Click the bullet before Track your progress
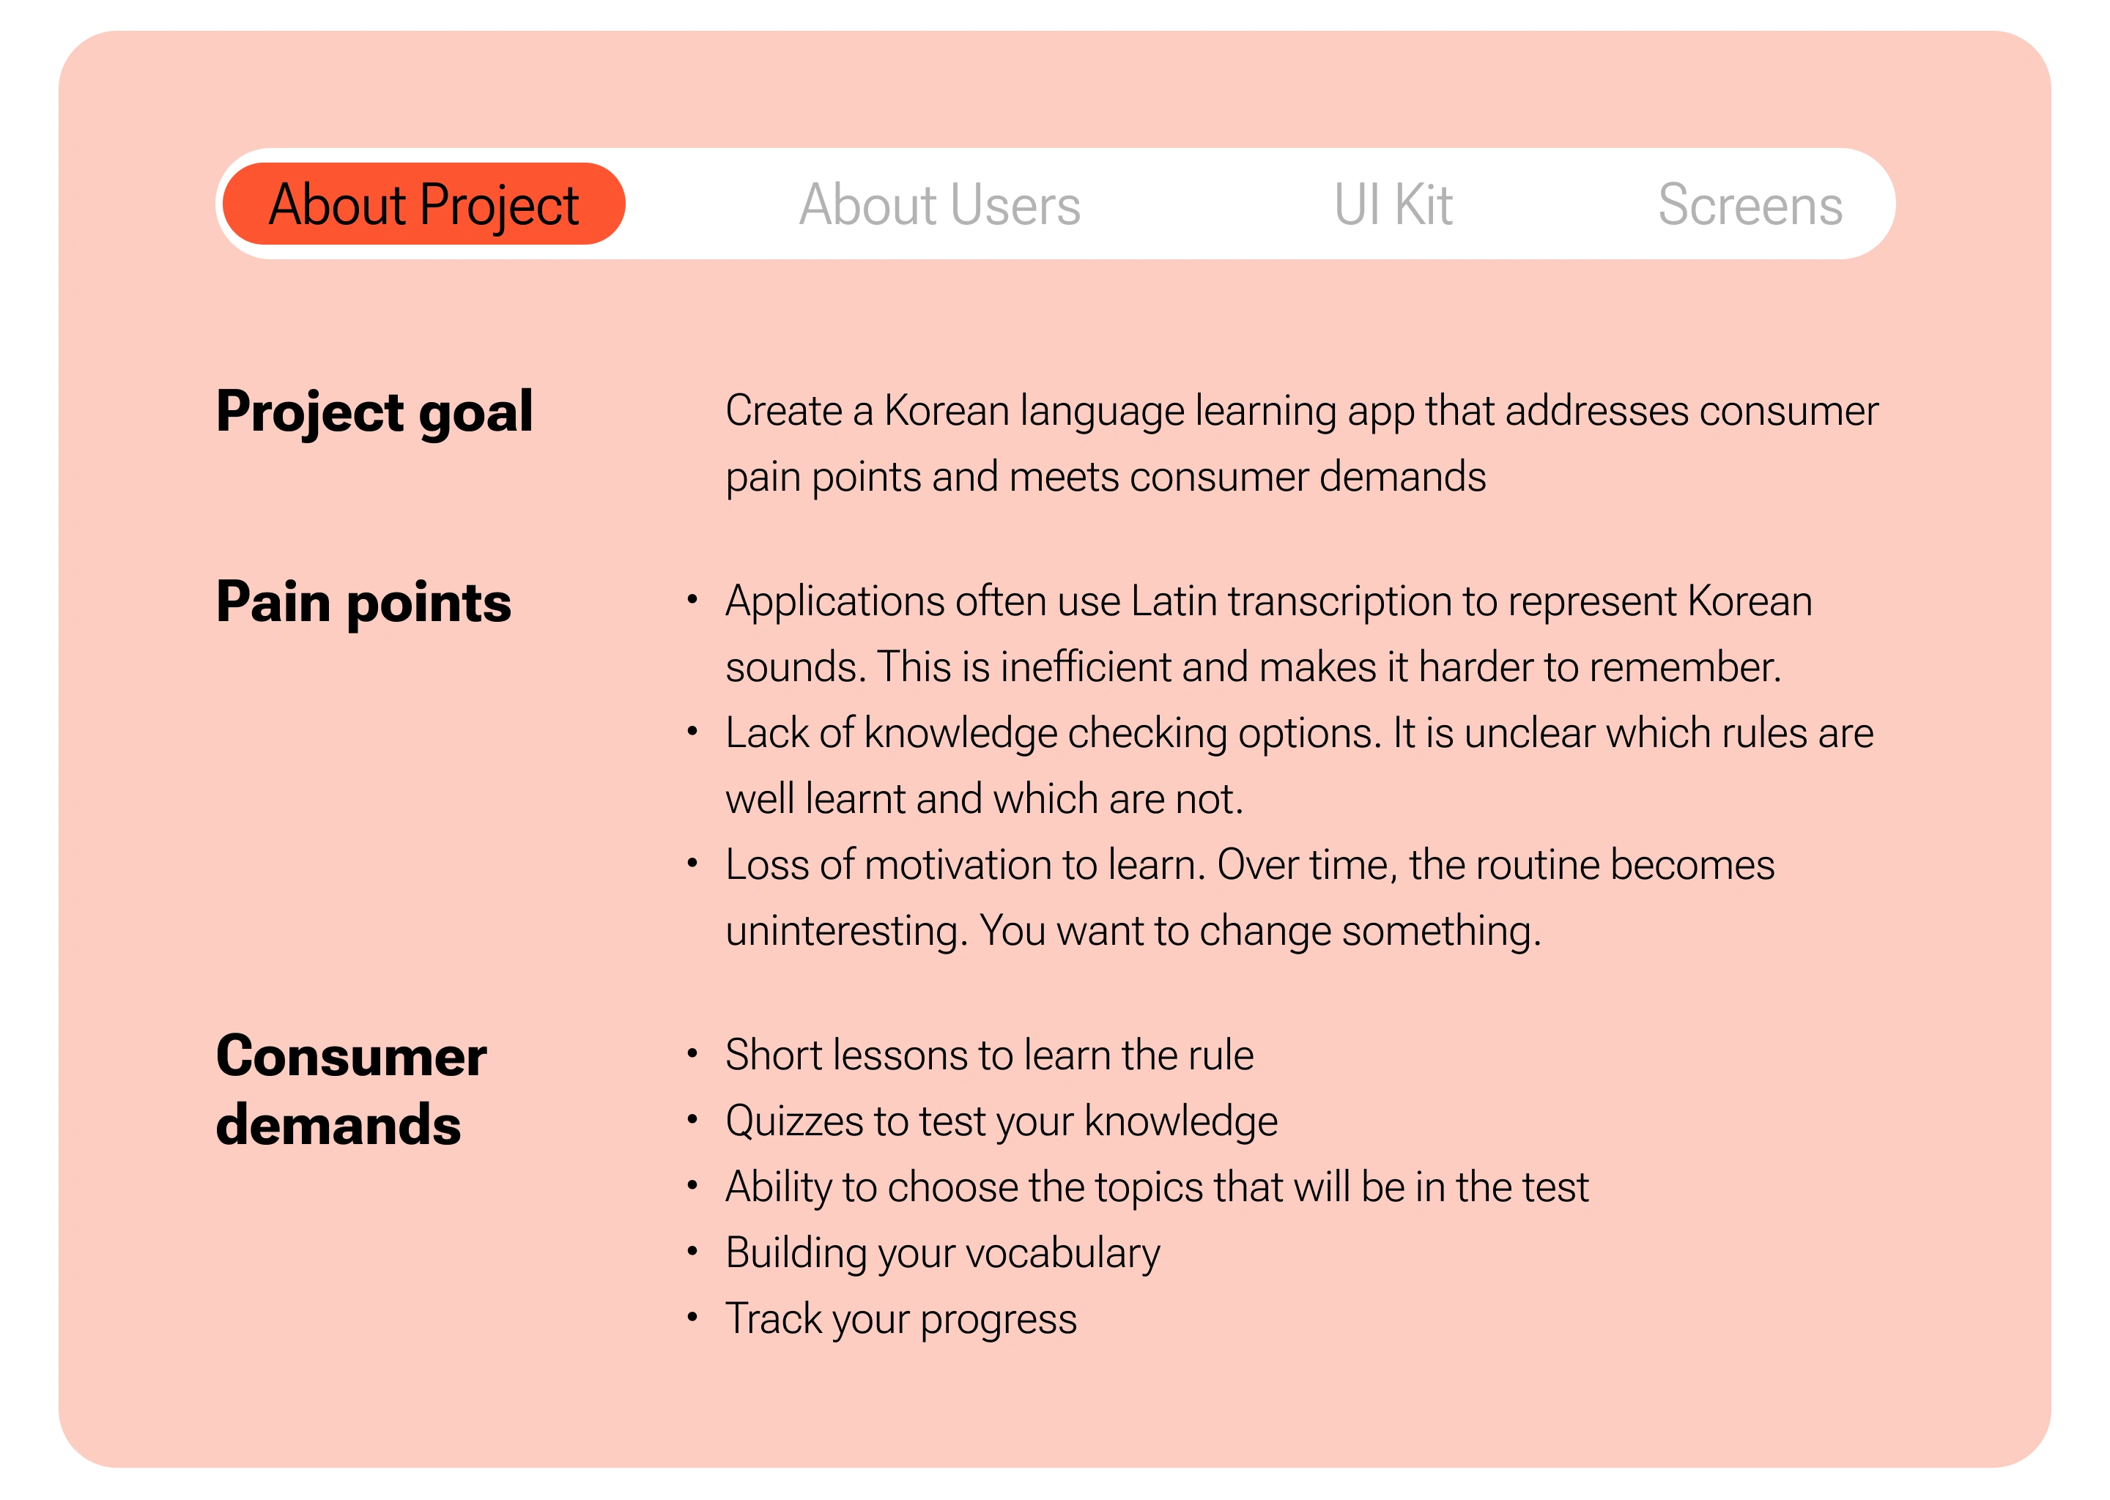2110x1500 pixels. pyautogui.click(x=692, y=1316)
